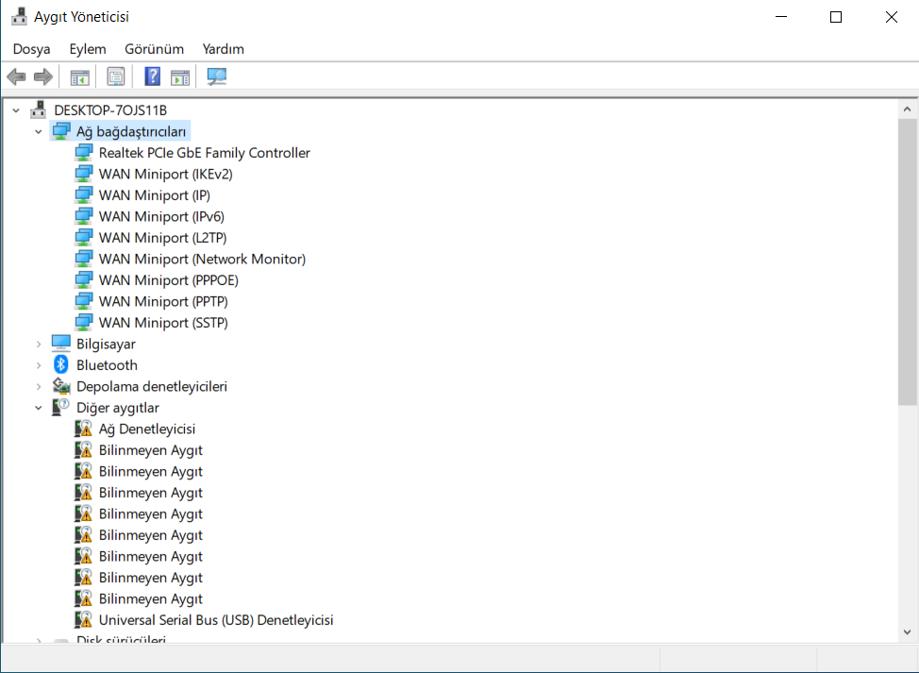Click the Forward arrow toolbar icon
Image resolution: width=919 pixels, height=673 pixels.
pos(43,76)
